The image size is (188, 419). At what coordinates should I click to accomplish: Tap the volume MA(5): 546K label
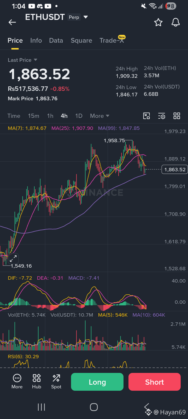[x=113, y=315]
